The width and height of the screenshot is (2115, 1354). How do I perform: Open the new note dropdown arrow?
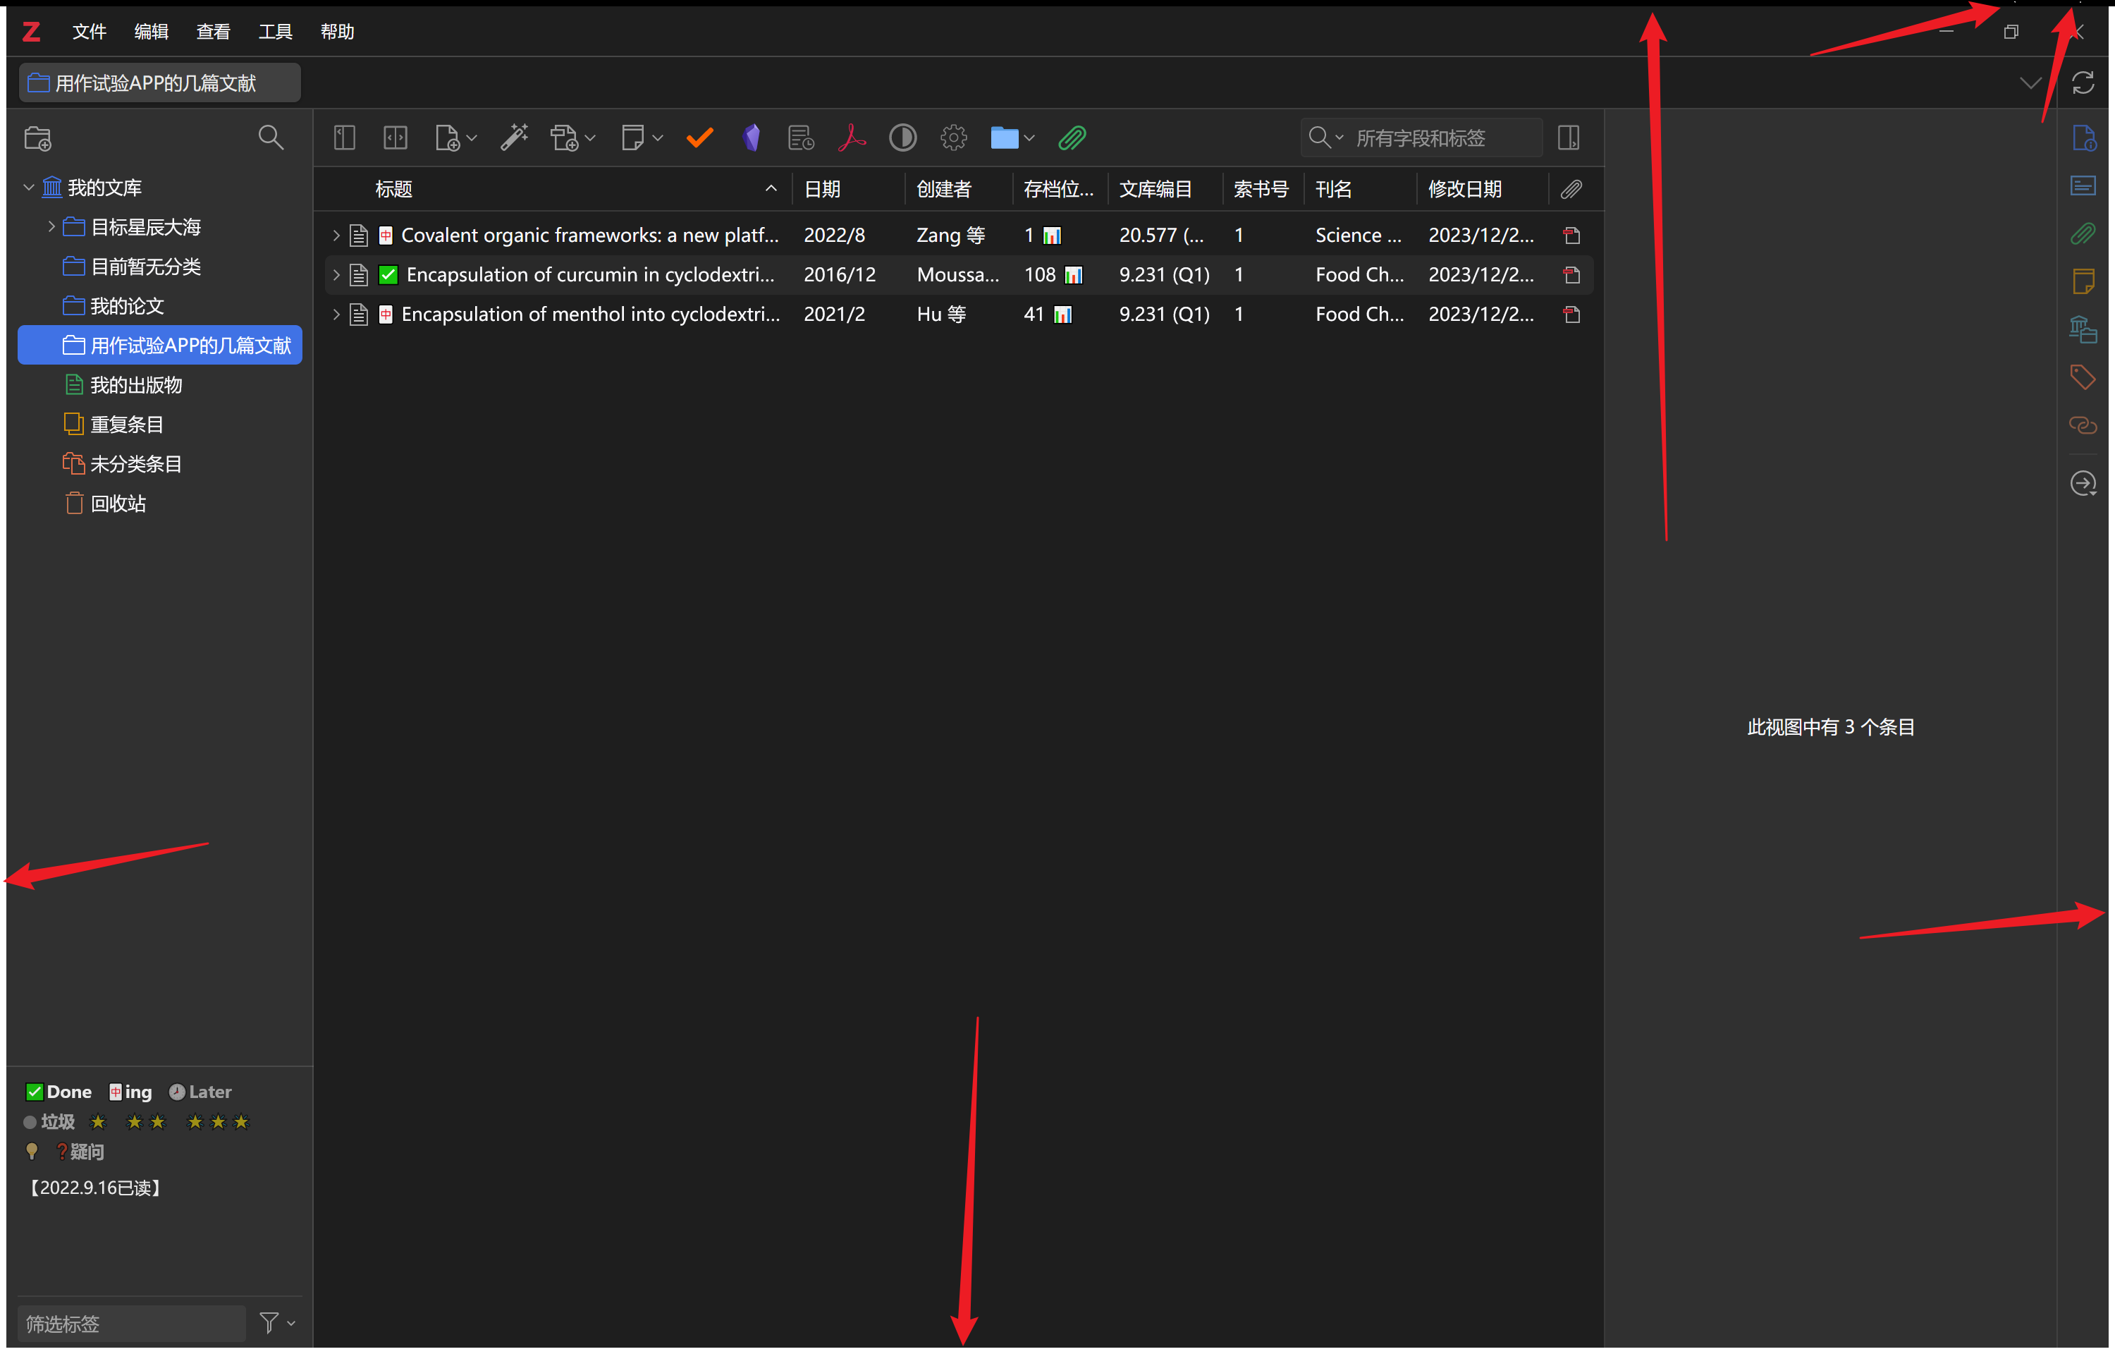point(657,138)
